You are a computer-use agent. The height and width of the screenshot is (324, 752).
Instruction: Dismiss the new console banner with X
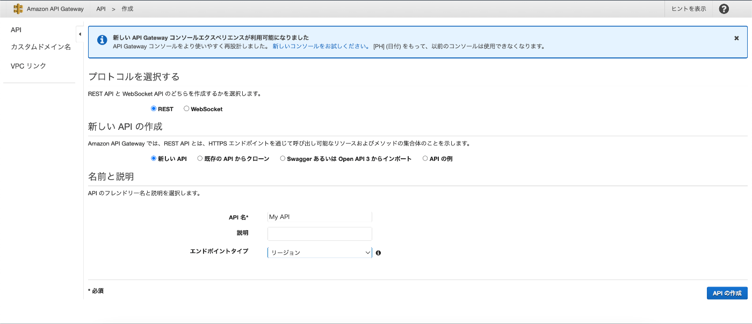(x=736, y=38)
